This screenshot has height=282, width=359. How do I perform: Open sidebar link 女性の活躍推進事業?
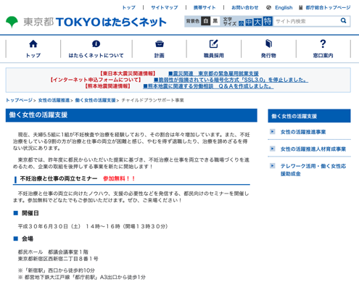pyautogui.click(x=303, y=132)
